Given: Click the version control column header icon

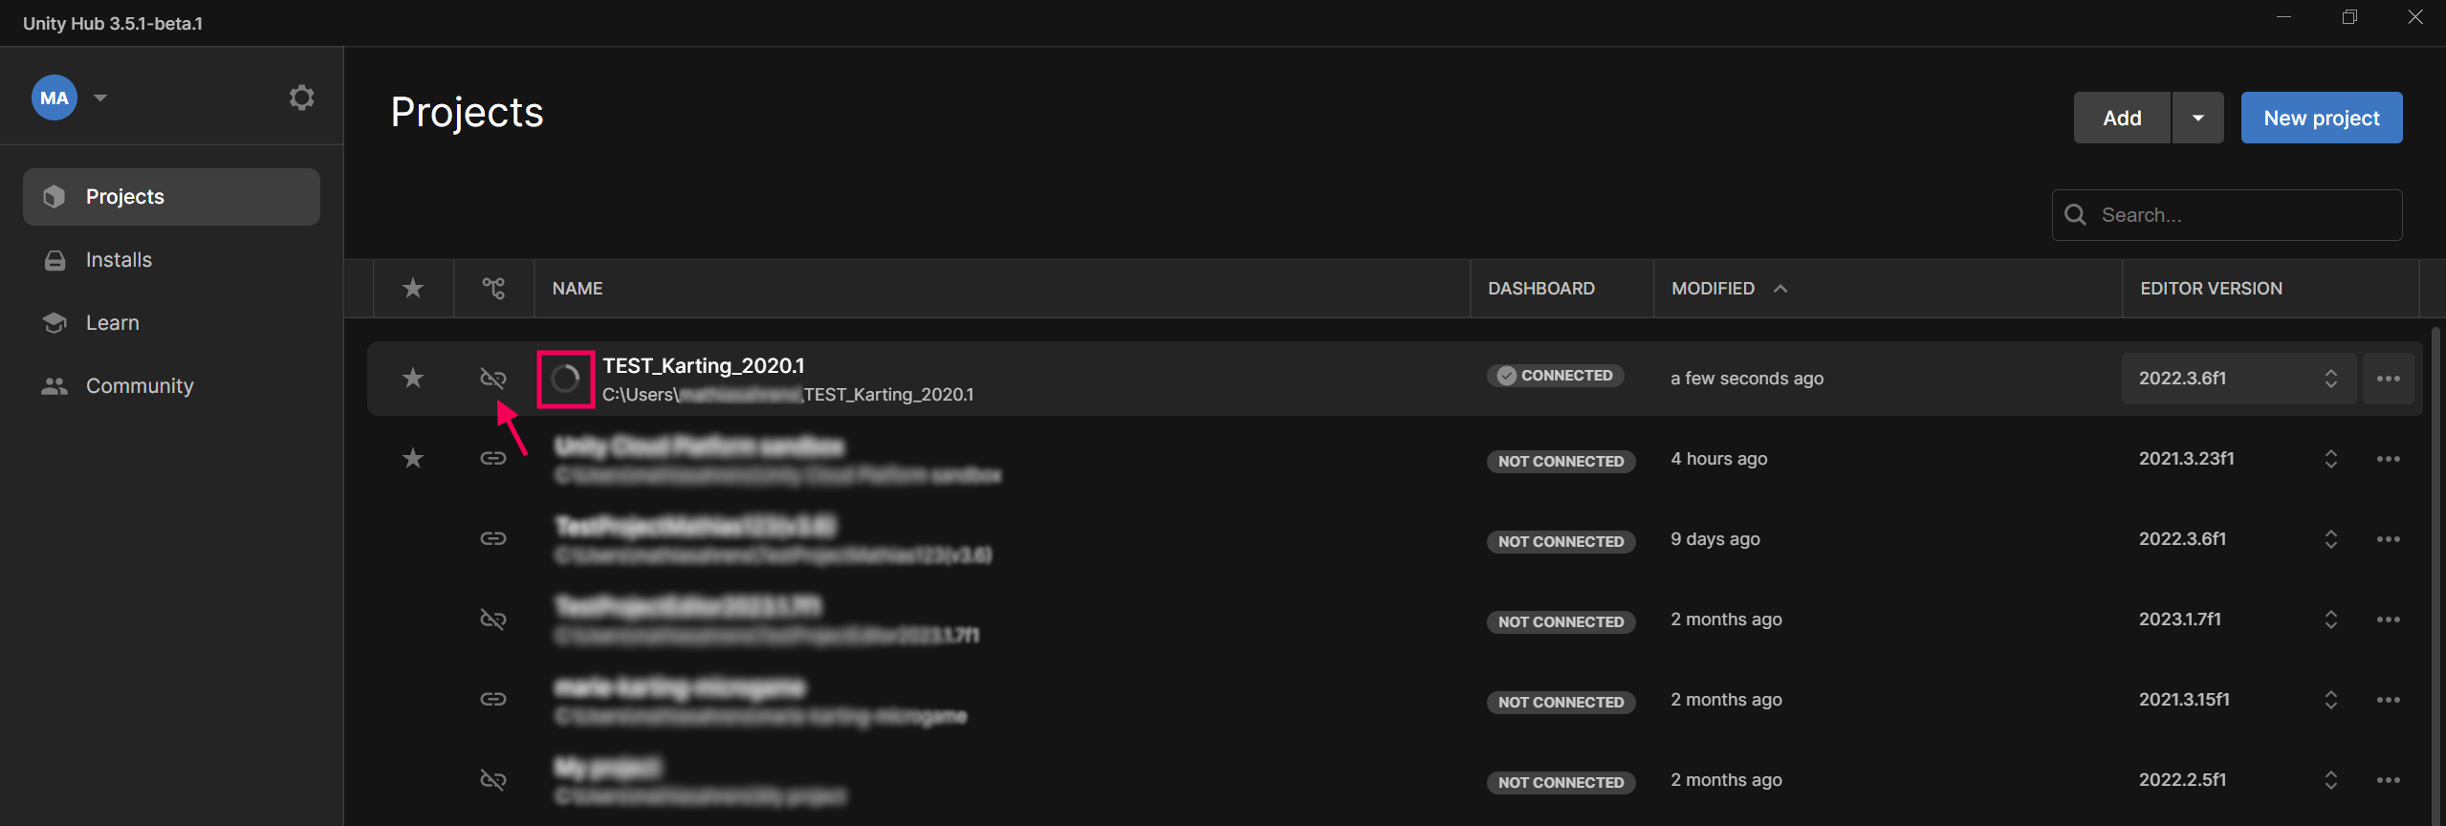Looking at the screenshot, I should tap(493, 288).
